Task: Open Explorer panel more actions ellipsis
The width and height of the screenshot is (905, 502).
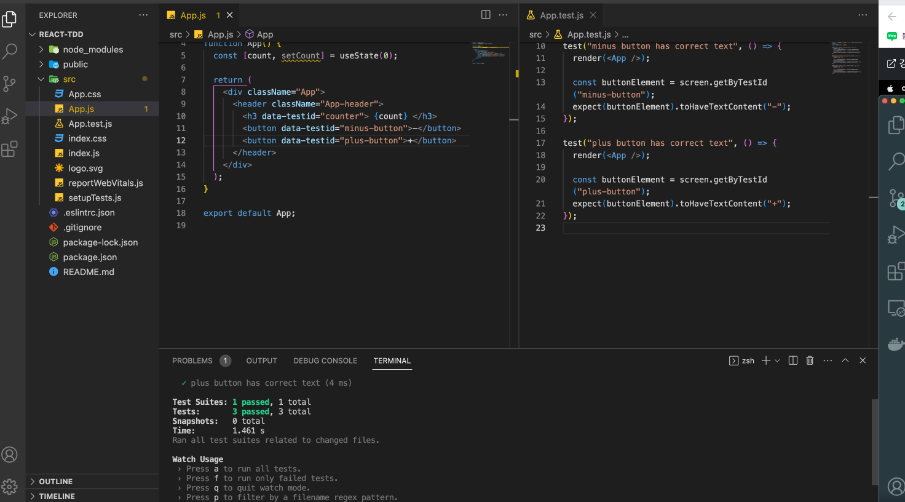Action: click(x=143, y=15)
